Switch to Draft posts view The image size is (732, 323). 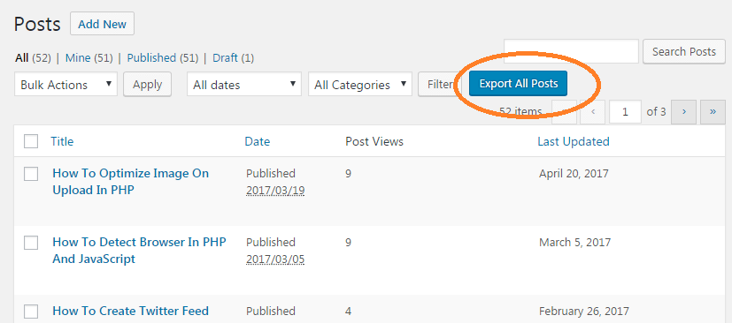(x=225, y=57)
